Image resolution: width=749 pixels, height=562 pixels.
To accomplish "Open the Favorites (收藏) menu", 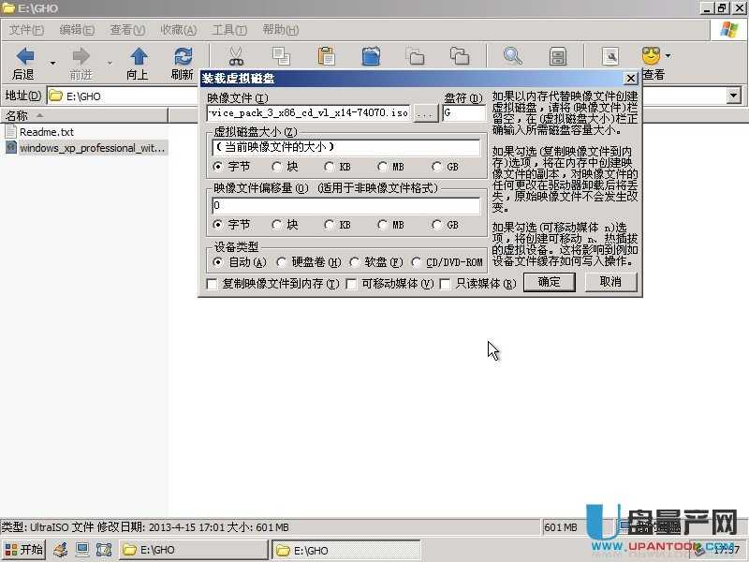I will pyautogui.click(x=177, y=30).
